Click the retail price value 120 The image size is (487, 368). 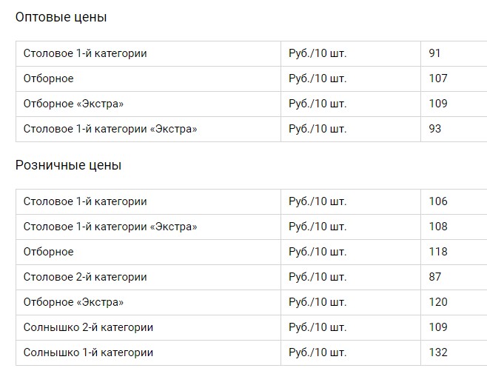(x=438, y=302)
